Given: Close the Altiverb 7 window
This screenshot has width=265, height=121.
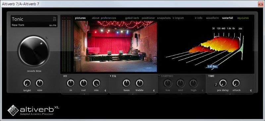Looking at the screenshot, I should [x=260, y=4].
